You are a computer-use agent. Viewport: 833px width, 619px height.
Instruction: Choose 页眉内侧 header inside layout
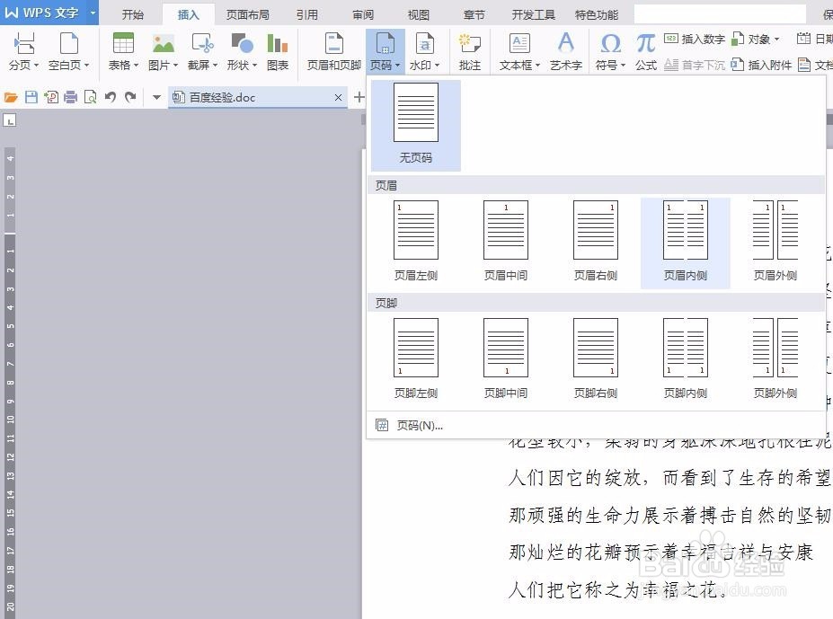tap(686, 243)
